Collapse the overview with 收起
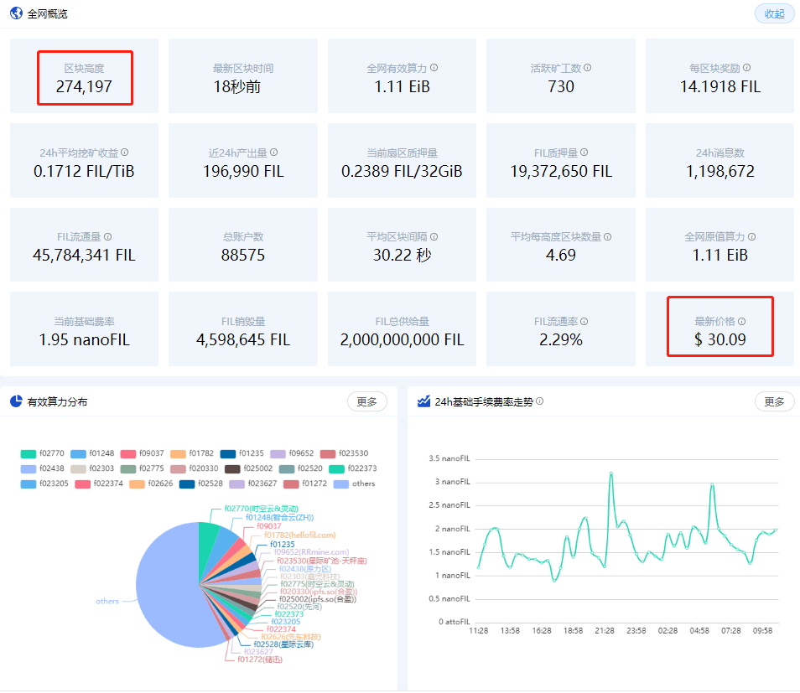The image size is (800, 693). point(774,13)
